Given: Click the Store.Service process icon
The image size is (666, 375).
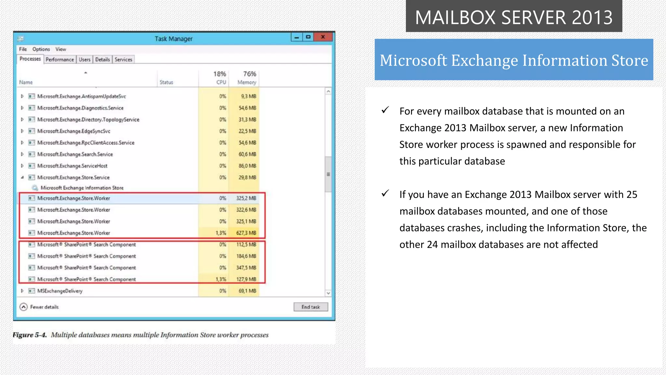Looking at the screenshot, I should (x=32, y=177).
